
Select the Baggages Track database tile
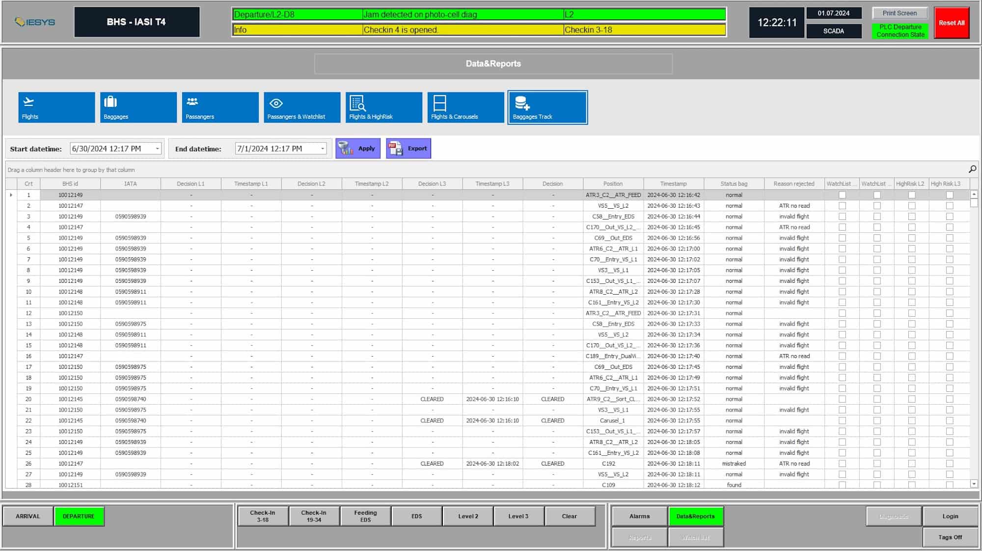[x=547, y=107]
